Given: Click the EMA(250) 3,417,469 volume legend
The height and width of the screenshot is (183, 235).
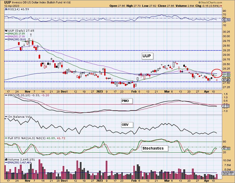Looking at the screenshot, I should pos(18,162).
